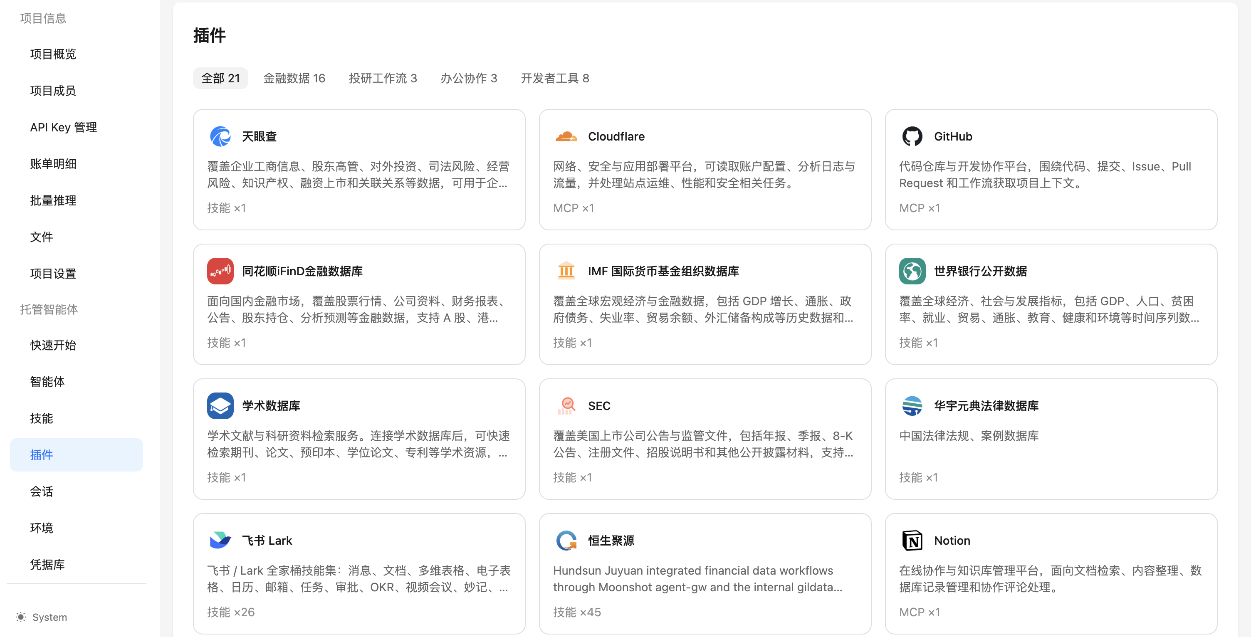
Task: Click 技能 ×1 on the 世界银行公开数据 card
Action: tap(918, 343)
